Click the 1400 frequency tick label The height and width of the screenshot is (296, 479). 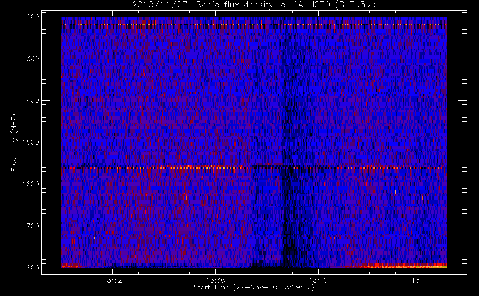point(31,101)
